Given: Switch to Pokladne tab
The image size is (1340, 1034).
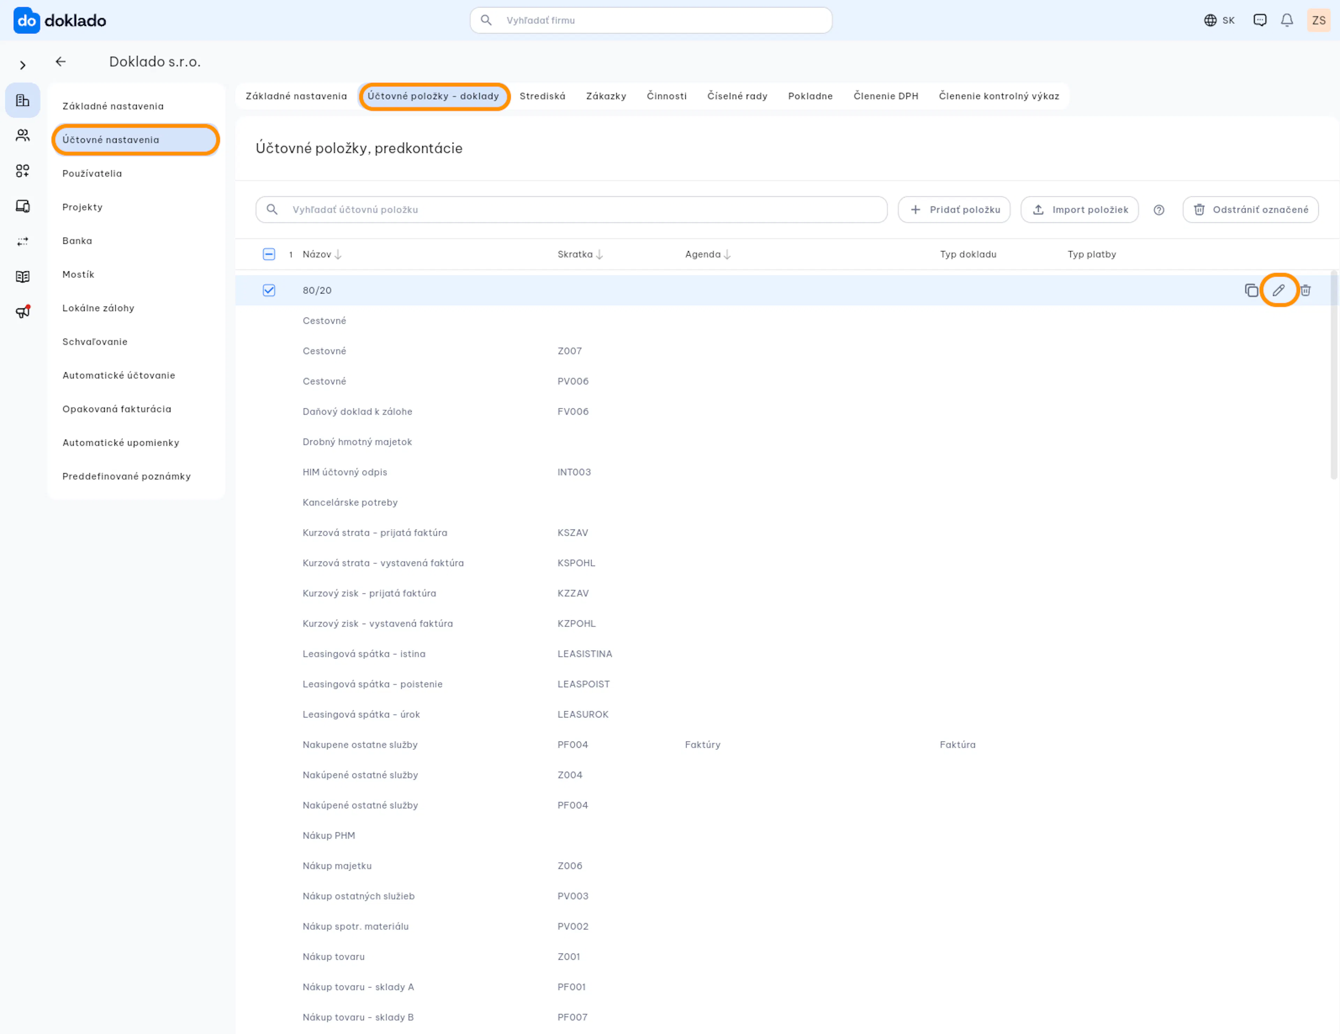Looking at the screenshot, I should [811, 96].
